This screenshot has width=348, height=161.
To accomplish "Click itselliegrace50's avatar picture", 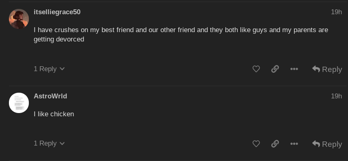I will click(x=19, y=19).
